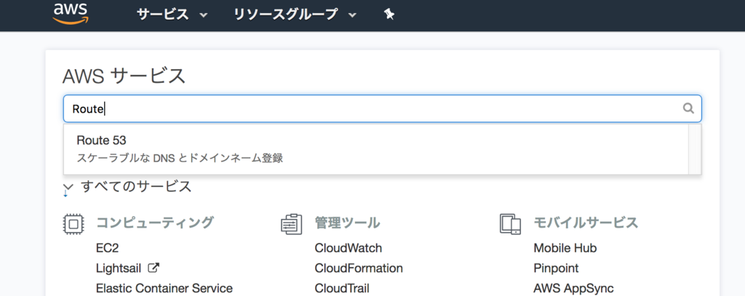Screen dimensions: 745x296
Task: Click the コンピューティング chip icon
Action: point(73,224)
